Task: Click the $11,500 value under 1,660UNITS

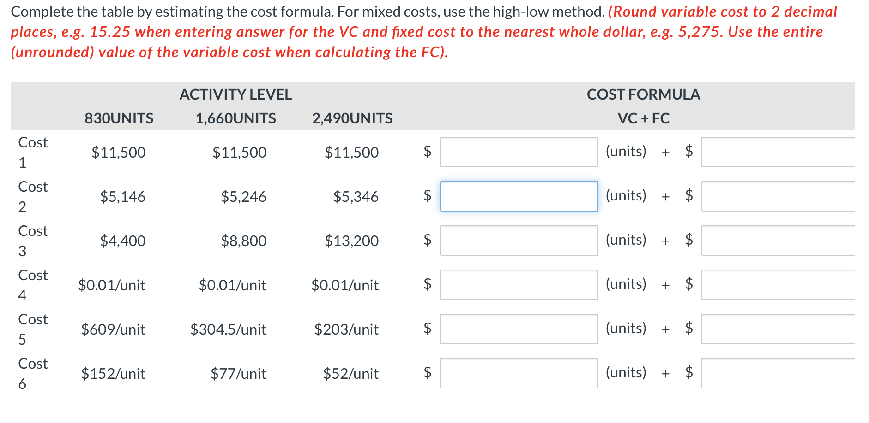Action: 239,152
